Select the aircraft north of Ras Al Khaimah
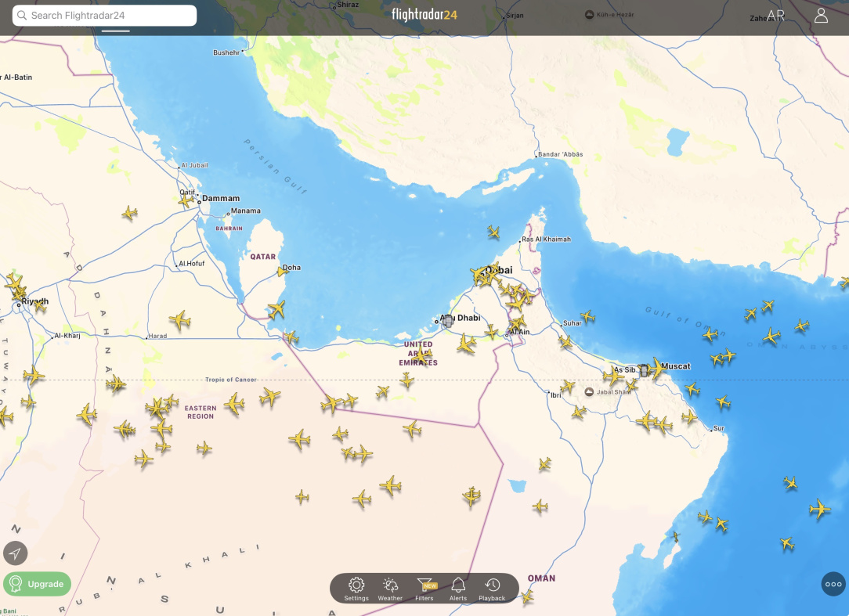849x616 pixels. (493, 232)
